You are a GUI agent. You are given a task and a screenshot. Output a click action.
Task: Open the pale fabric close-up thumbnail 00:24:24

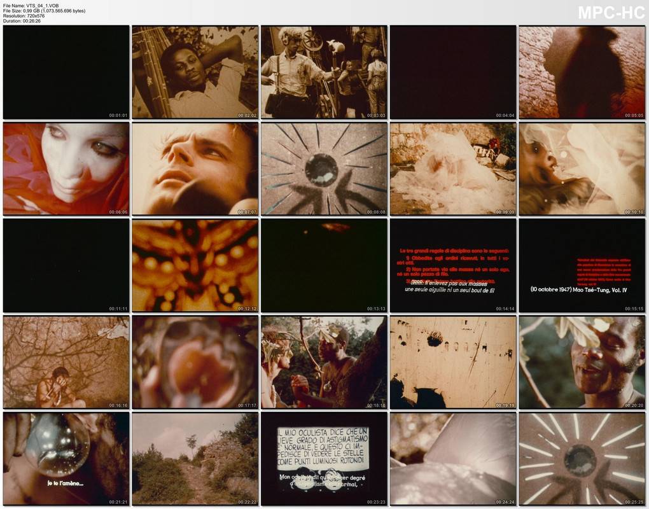[x=453, y=459]
